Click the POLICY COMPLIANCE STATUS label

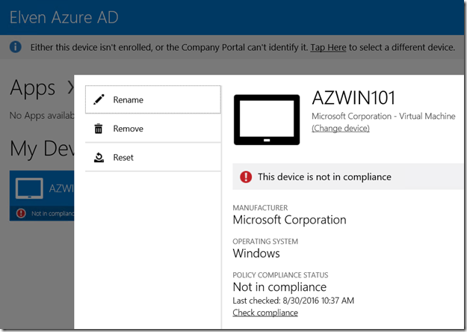280,274
